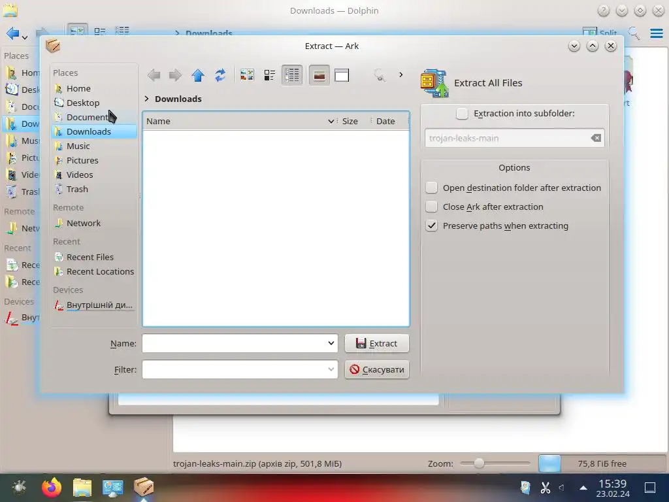Select Trash in the Extract dialog Places
The width and height of the screenshot is (669, 502).
(94, 189)
